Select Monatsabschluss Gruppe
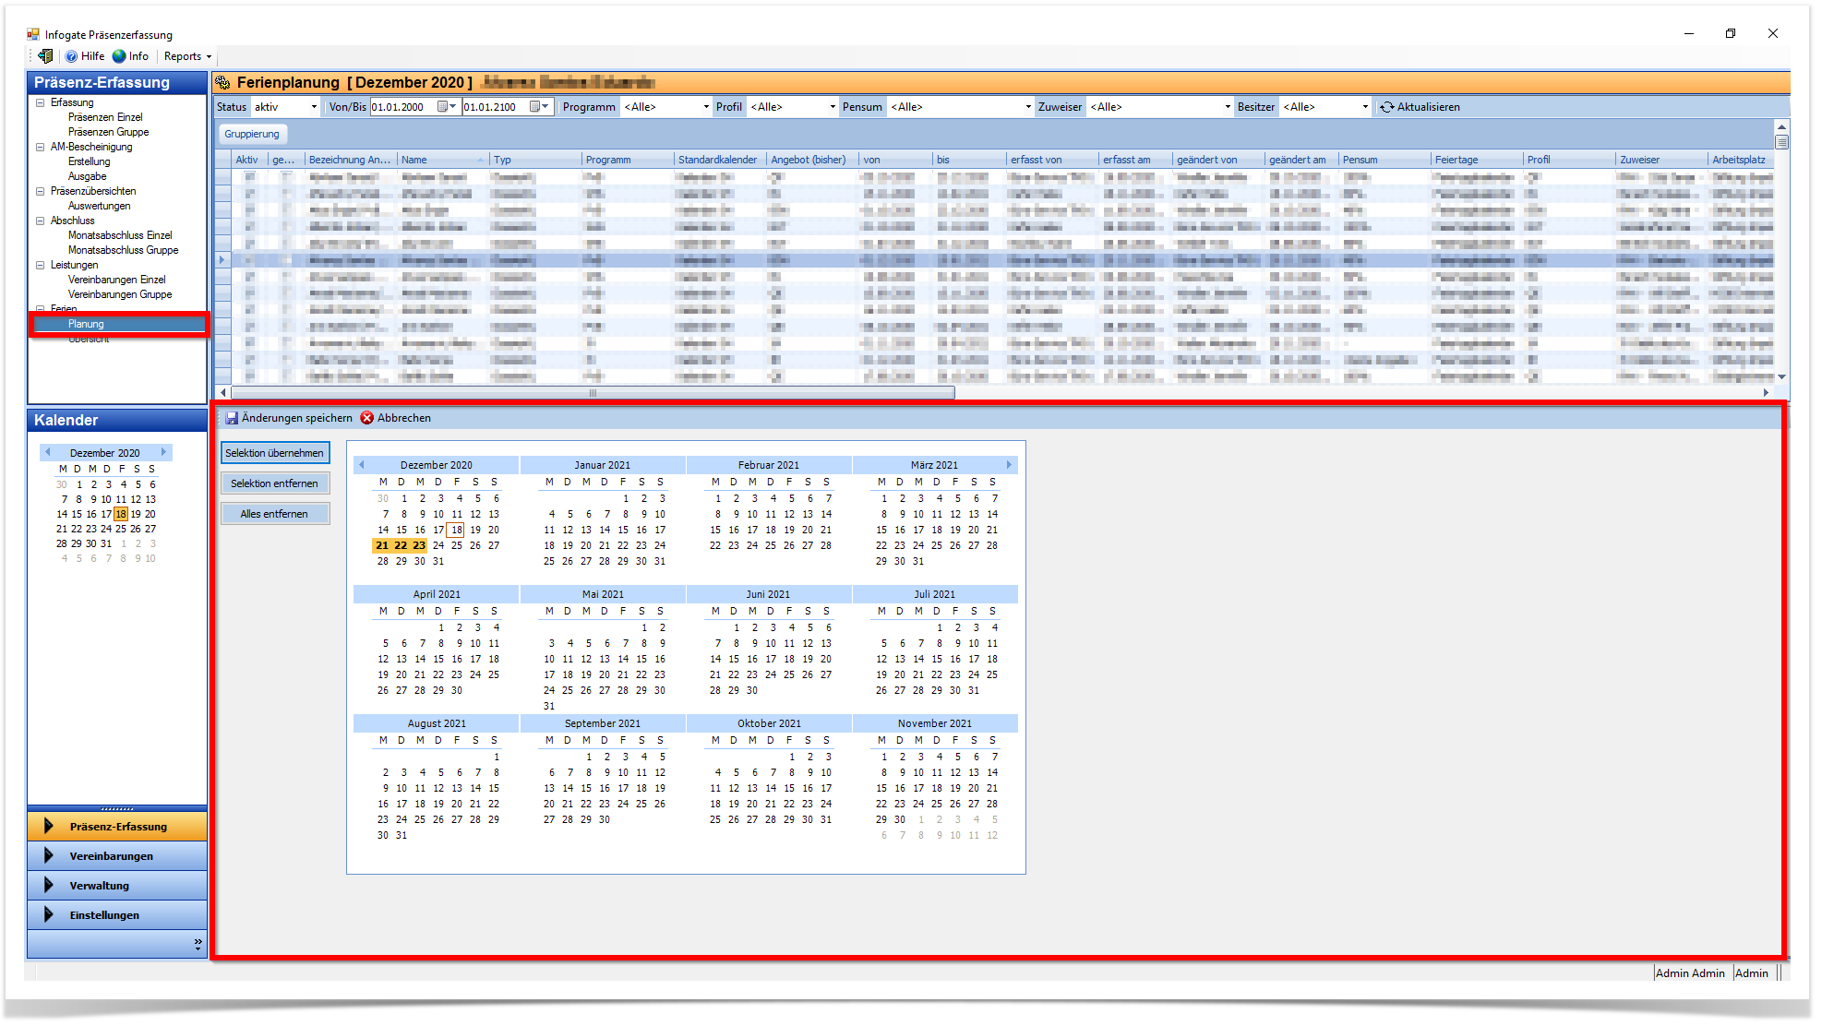The width and height of the screenshot is (1822, 1026). 123,250
